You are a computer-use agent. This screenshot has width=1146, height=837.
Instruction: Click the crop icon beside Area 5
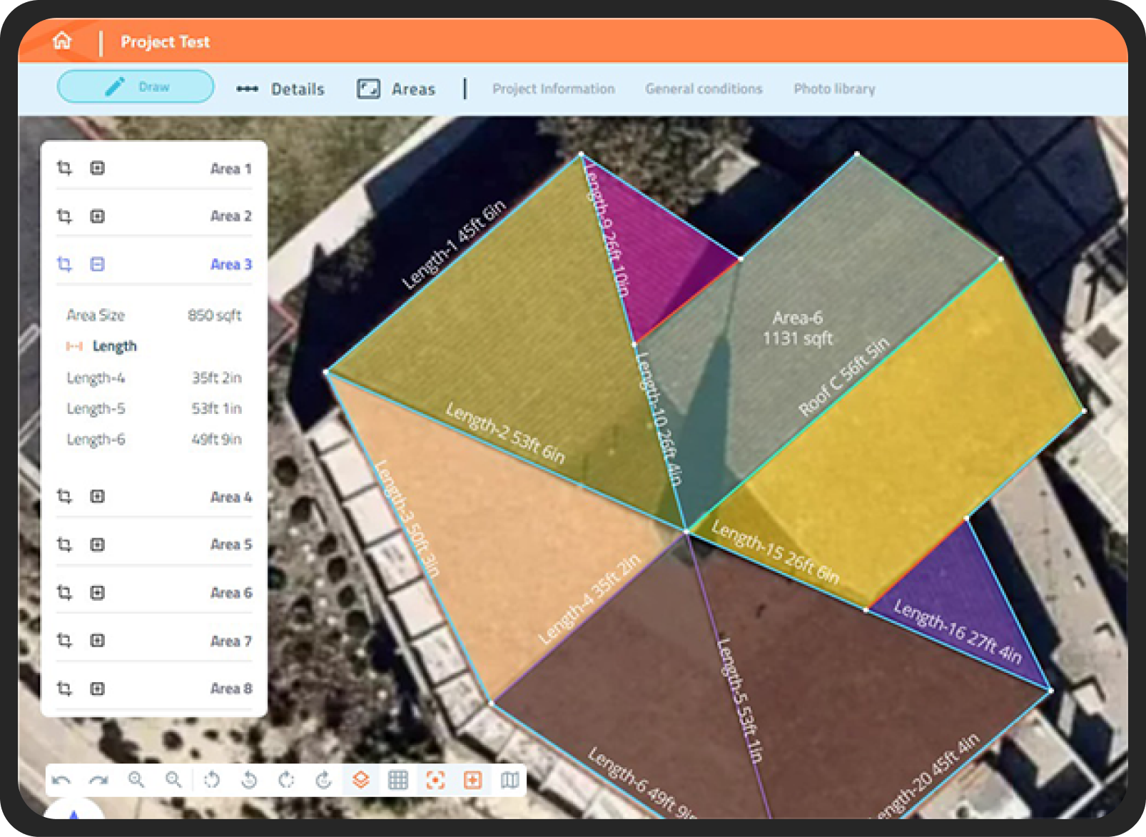pos(64,544)
